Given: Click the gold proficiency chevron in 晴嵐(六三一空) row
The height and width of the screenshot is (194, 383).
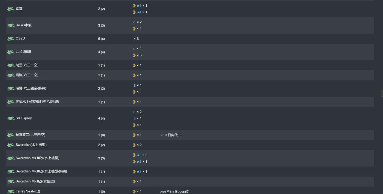Looking at the screenshot, I should coord(134,75).
